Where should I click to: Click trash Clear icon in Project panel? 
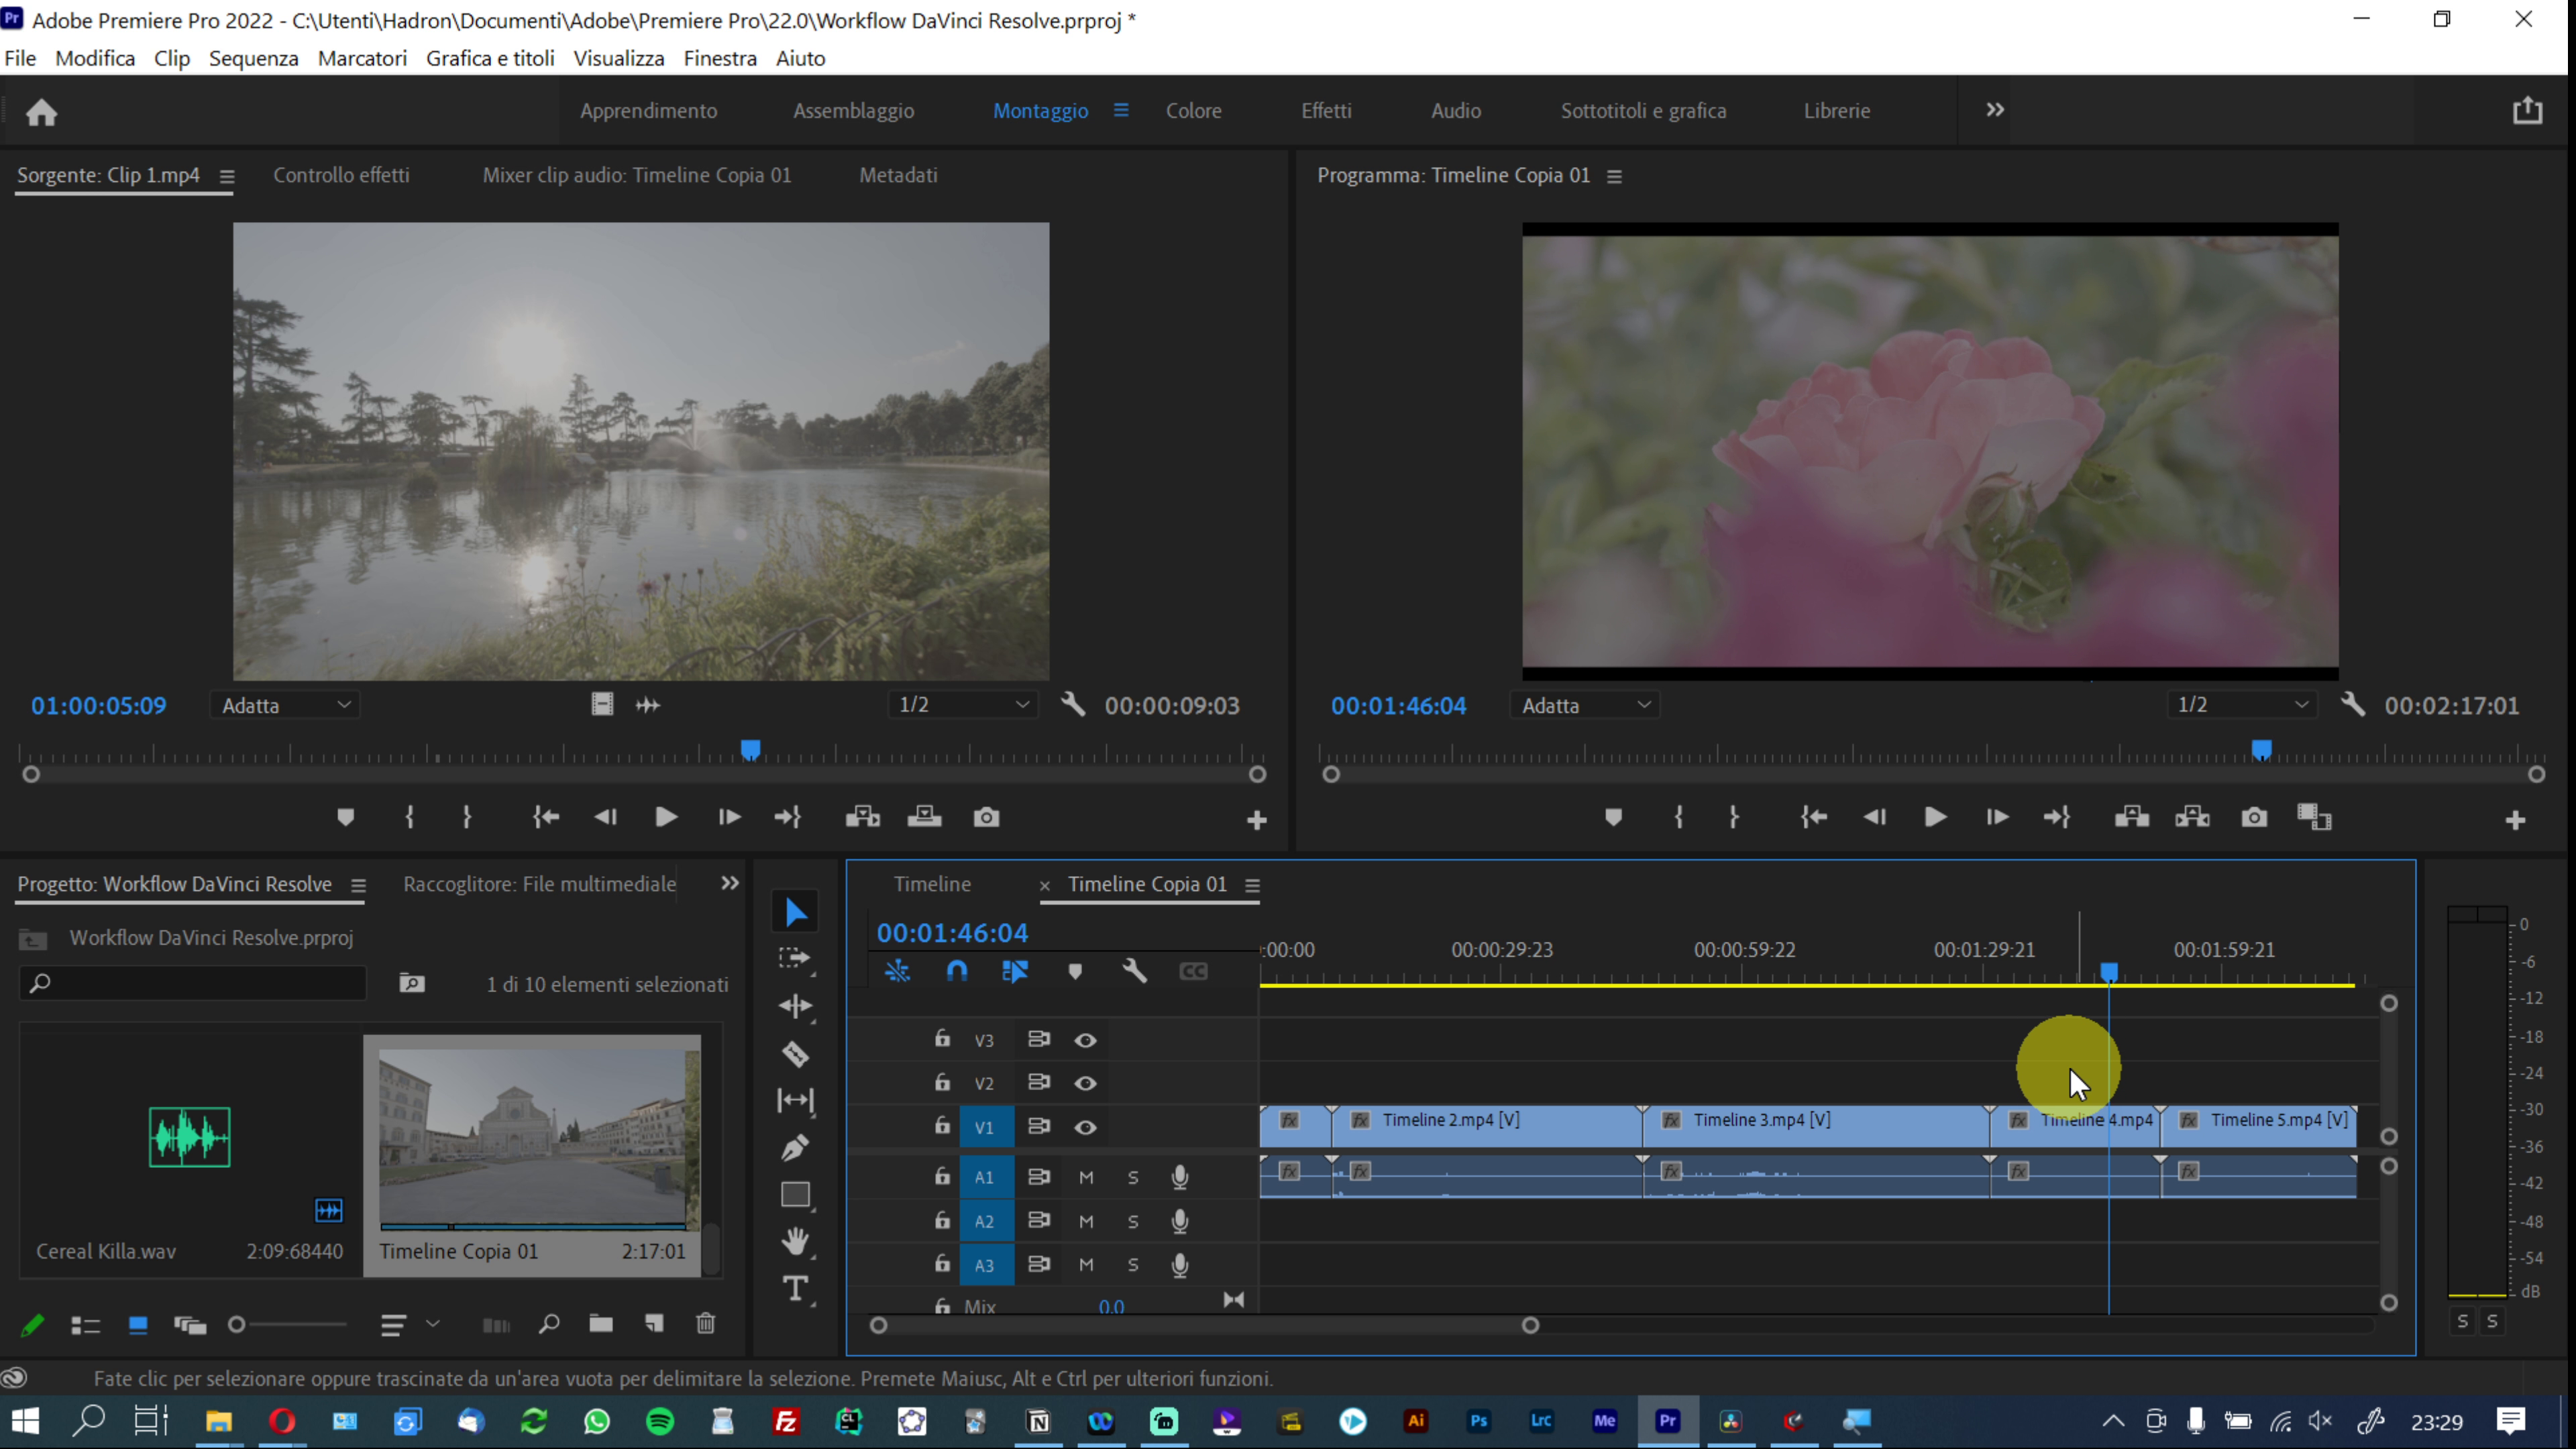click(706, 1324)
